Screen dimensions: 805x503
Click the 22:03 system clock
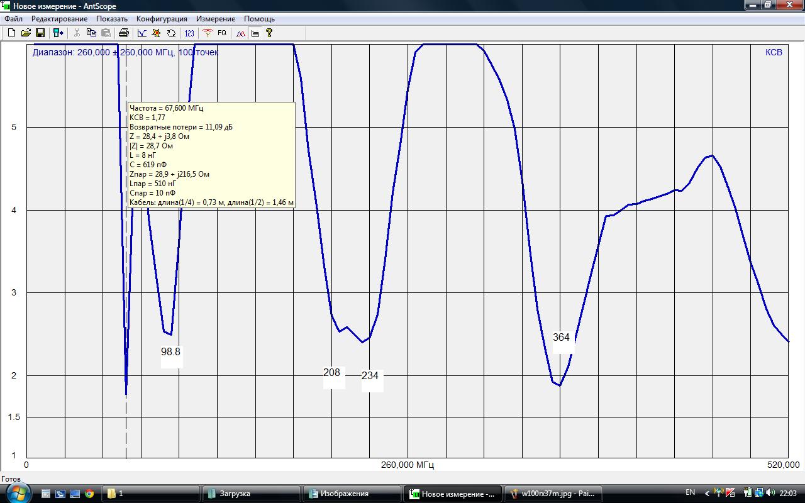(788, 494)
